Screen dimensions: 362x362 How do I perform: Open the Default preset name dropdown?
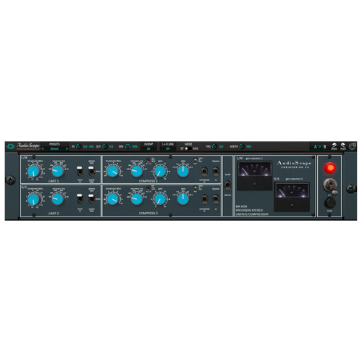(54, 148)
